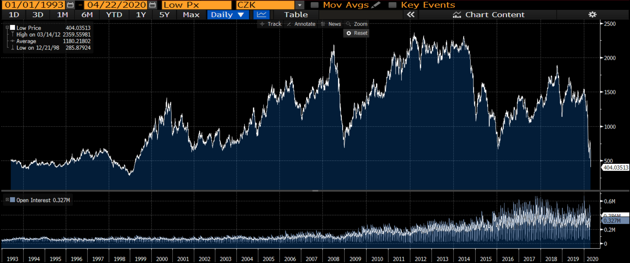The height and width of the screenshot is (263, 630).
Task: Select the 1D range tab
Action: 14,15
